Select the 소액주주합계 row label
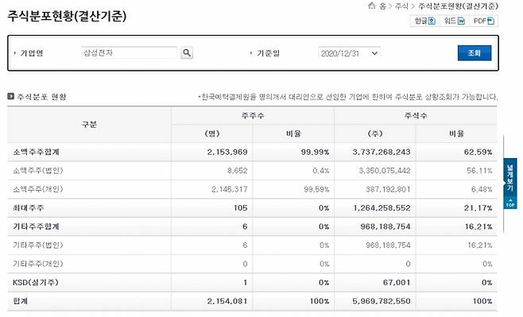 (36, 152)
